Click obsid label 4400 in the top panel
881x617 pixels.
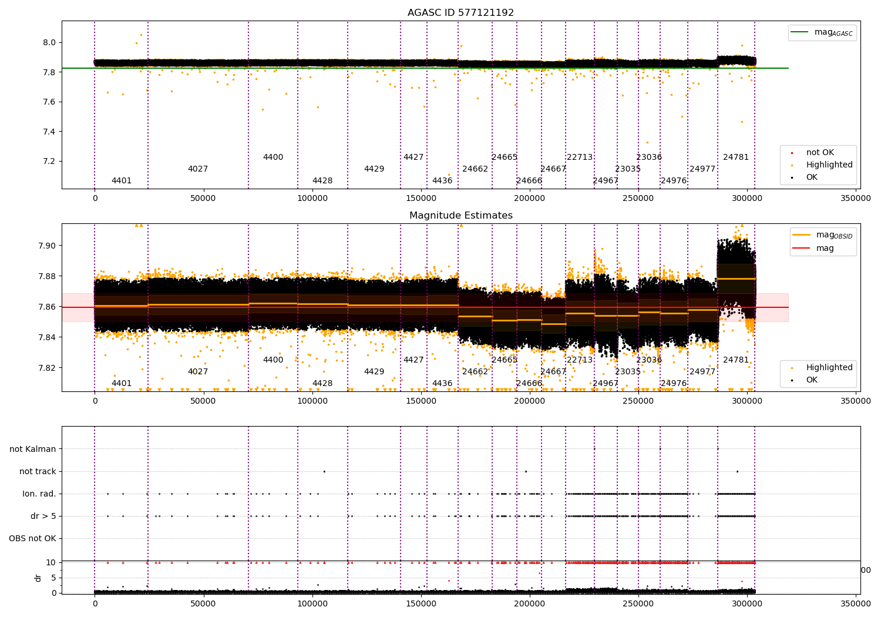click(x=273, y=157)
